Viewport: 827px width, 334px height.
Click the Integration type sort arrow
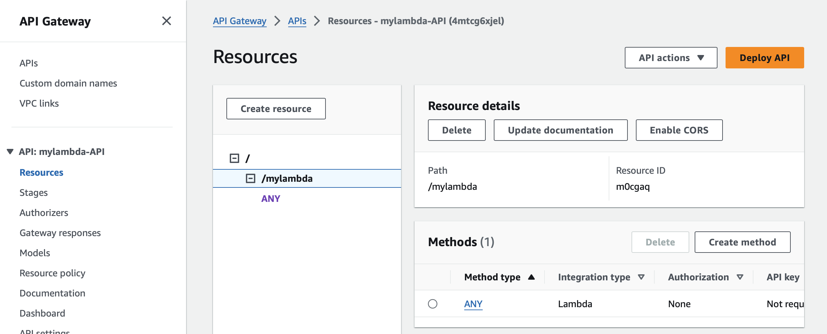641,277
